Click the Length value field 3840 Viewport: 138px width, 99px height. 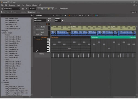(x=58, y=21)
